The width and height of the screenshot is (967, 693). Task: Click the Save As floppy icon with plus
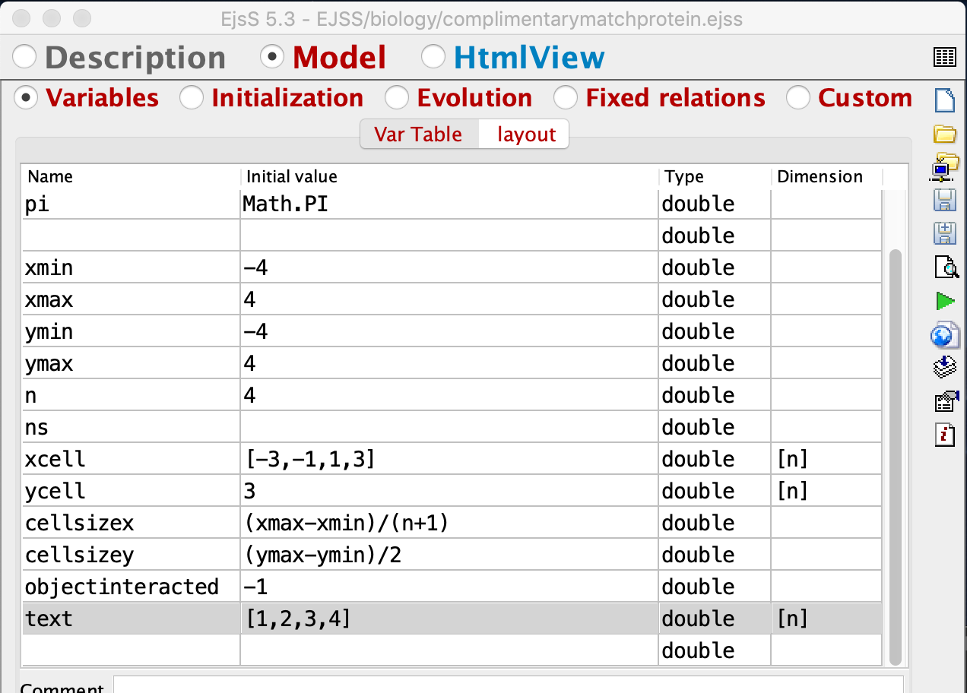pyautogui.click(x=944, y=233)
